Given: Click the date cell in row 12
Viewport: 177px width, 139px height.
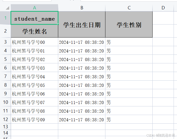Looking at the screenshot, I should (82, 119).
